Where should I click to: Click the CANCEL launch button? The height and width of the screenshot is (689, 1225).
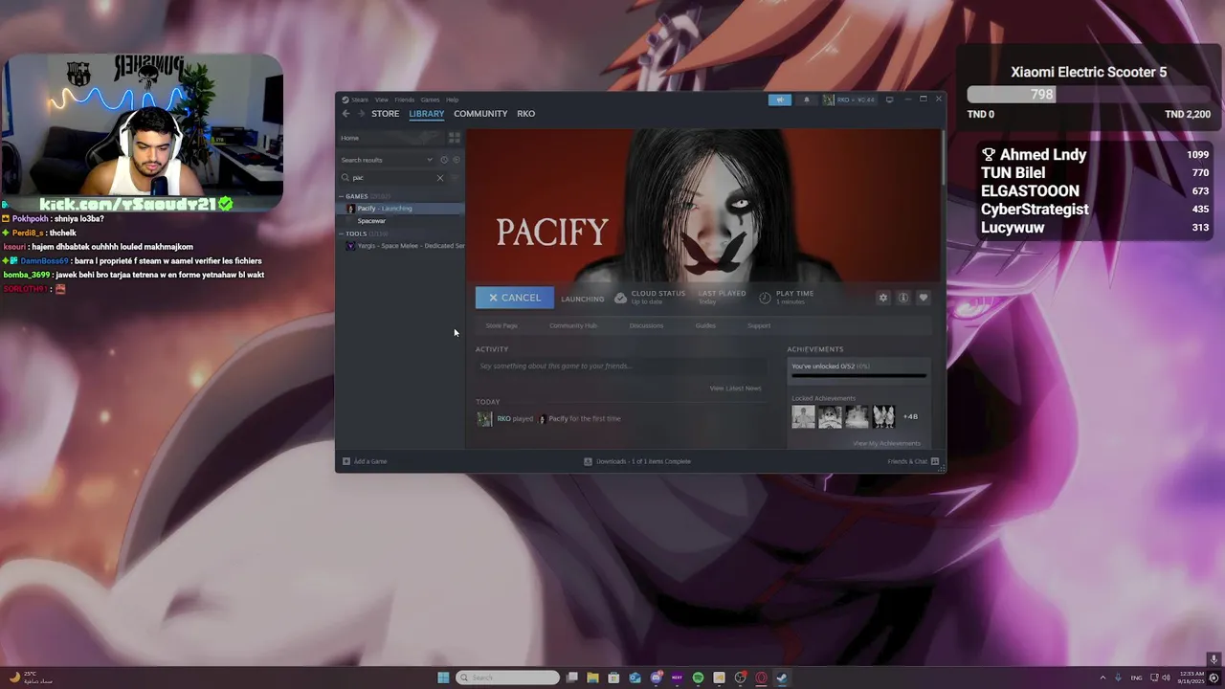[515, 298]
